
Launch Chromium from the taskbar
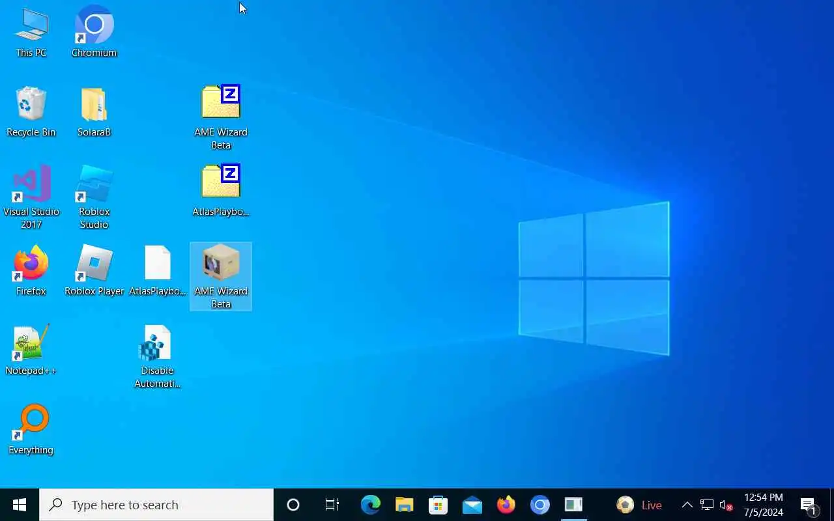(540, 505)
